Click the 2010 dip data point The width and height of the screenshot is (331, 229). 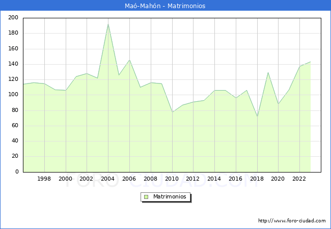[172, 112]
